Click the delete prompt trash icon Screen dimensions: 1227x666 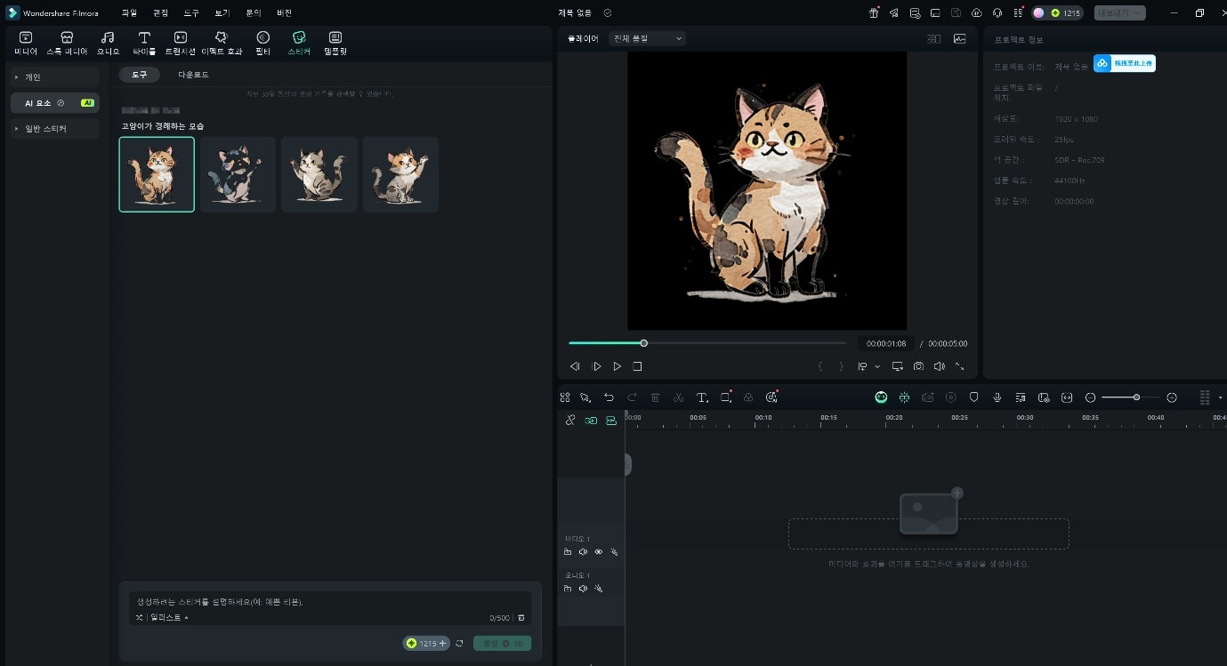521,618
